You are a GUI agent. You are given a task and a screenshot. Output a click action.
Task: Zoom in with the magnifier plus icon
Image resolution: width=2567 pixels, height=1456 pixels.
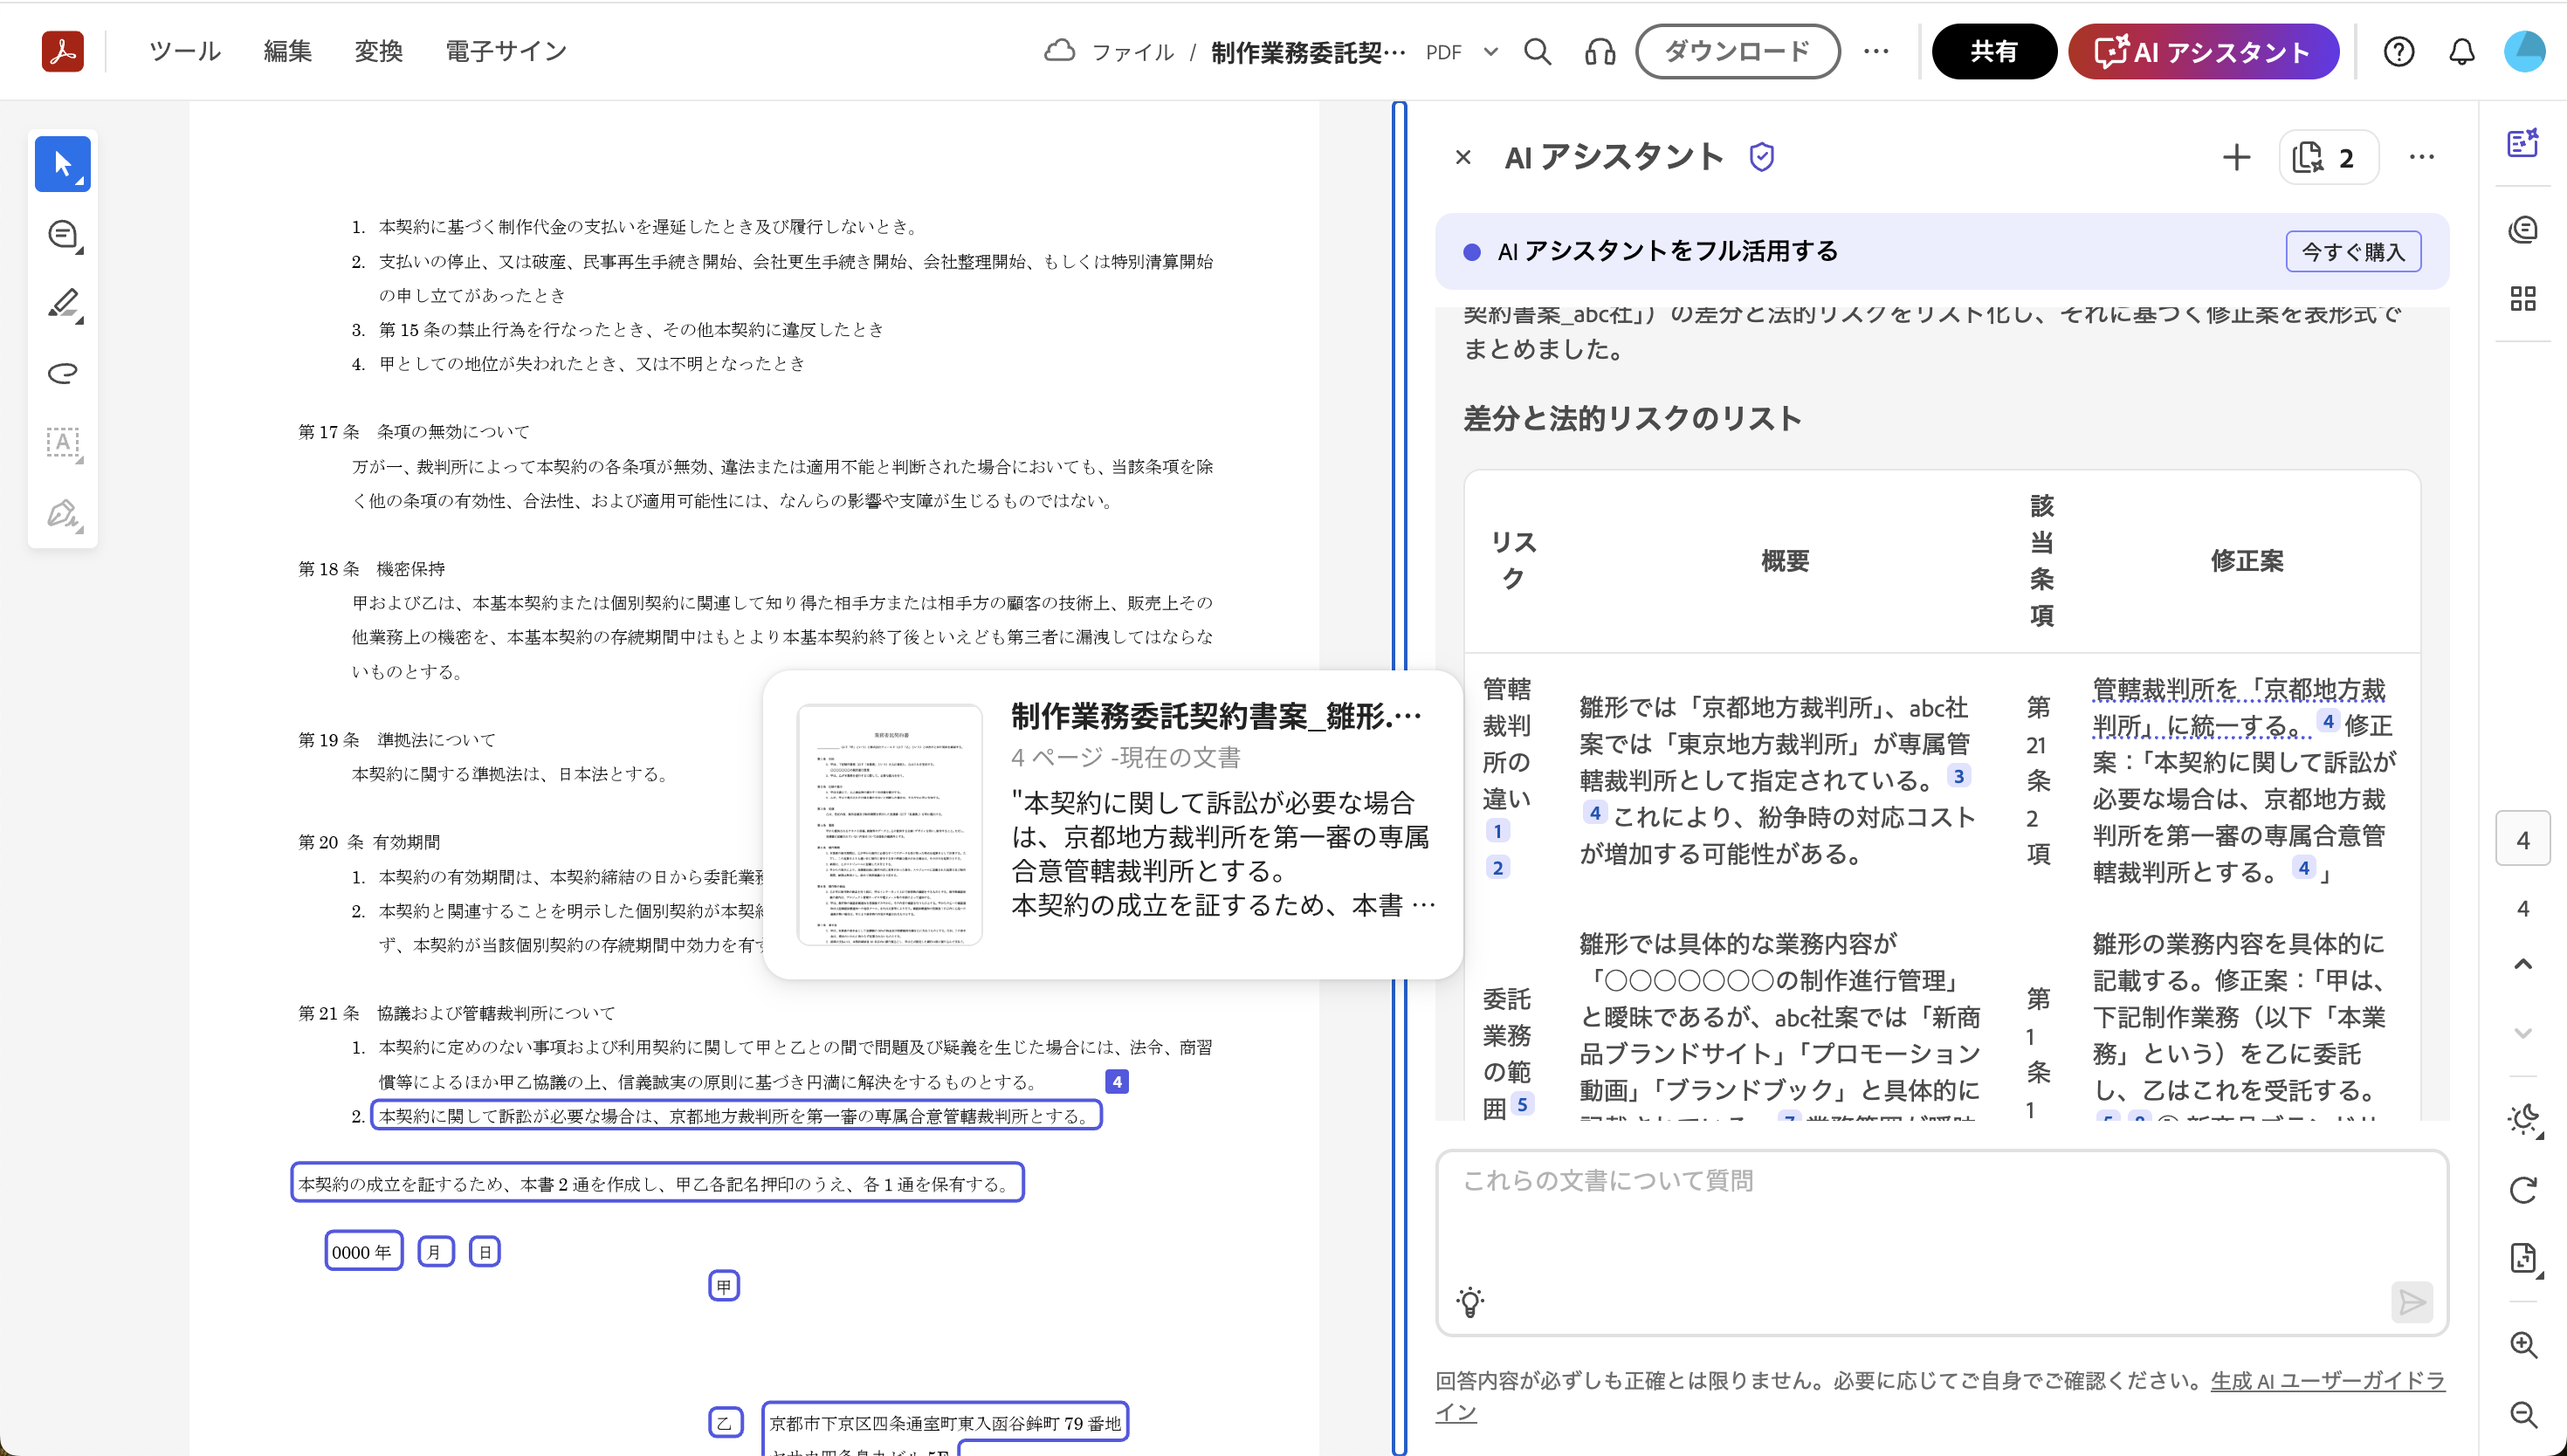pyautogui.click(x=2523, y=1345)
